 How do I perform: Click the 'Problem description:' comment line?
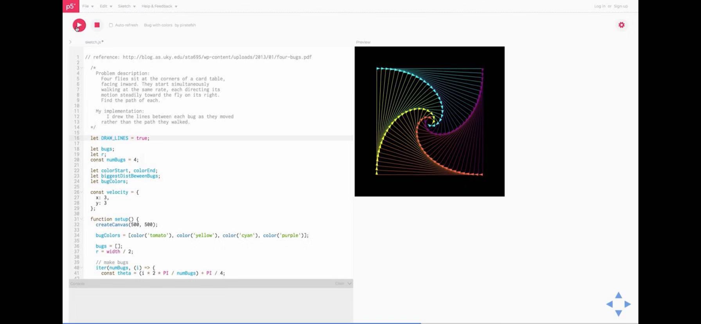click(122, 73)
